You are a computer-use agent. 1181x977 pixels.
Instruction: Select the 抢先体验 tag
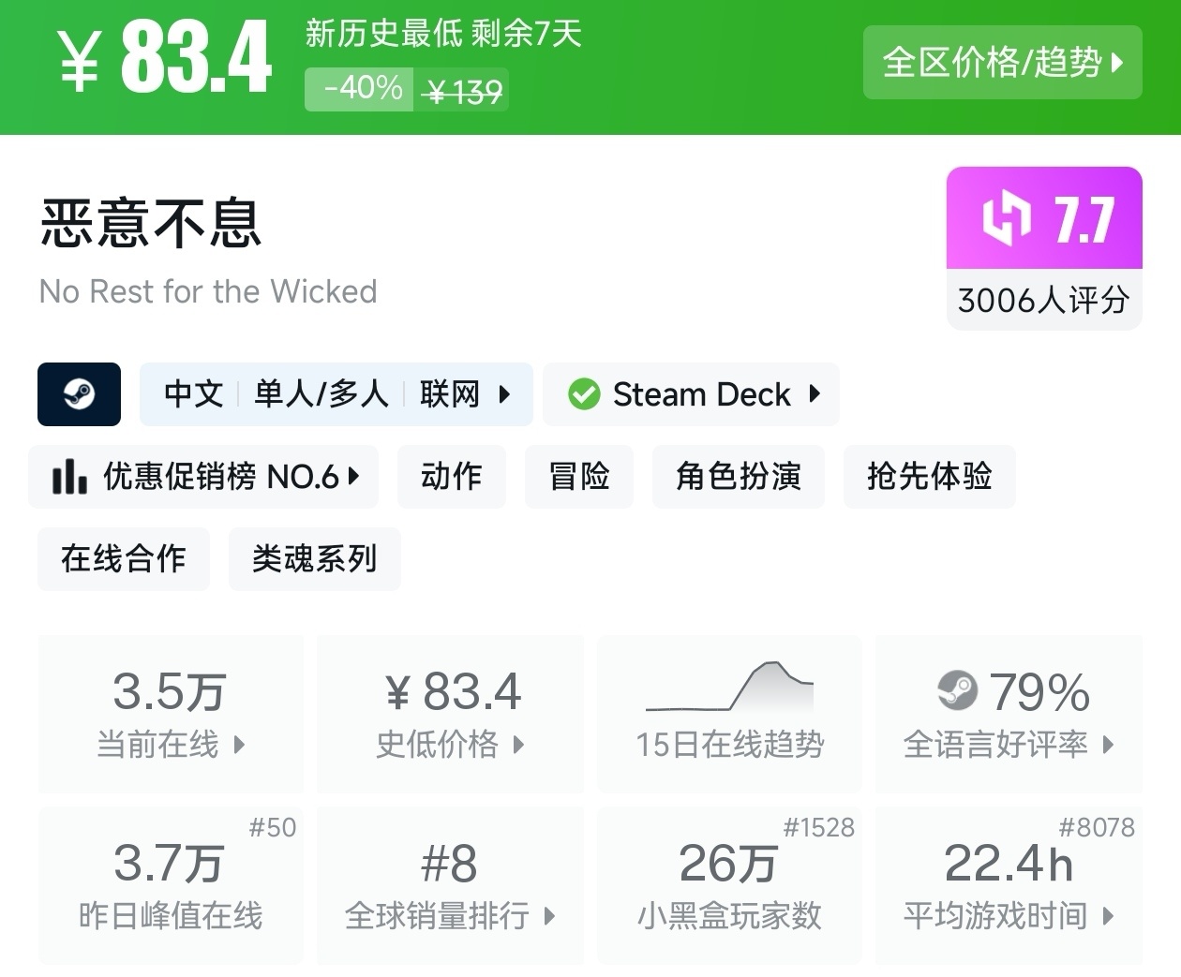click(x=929, y=477)
